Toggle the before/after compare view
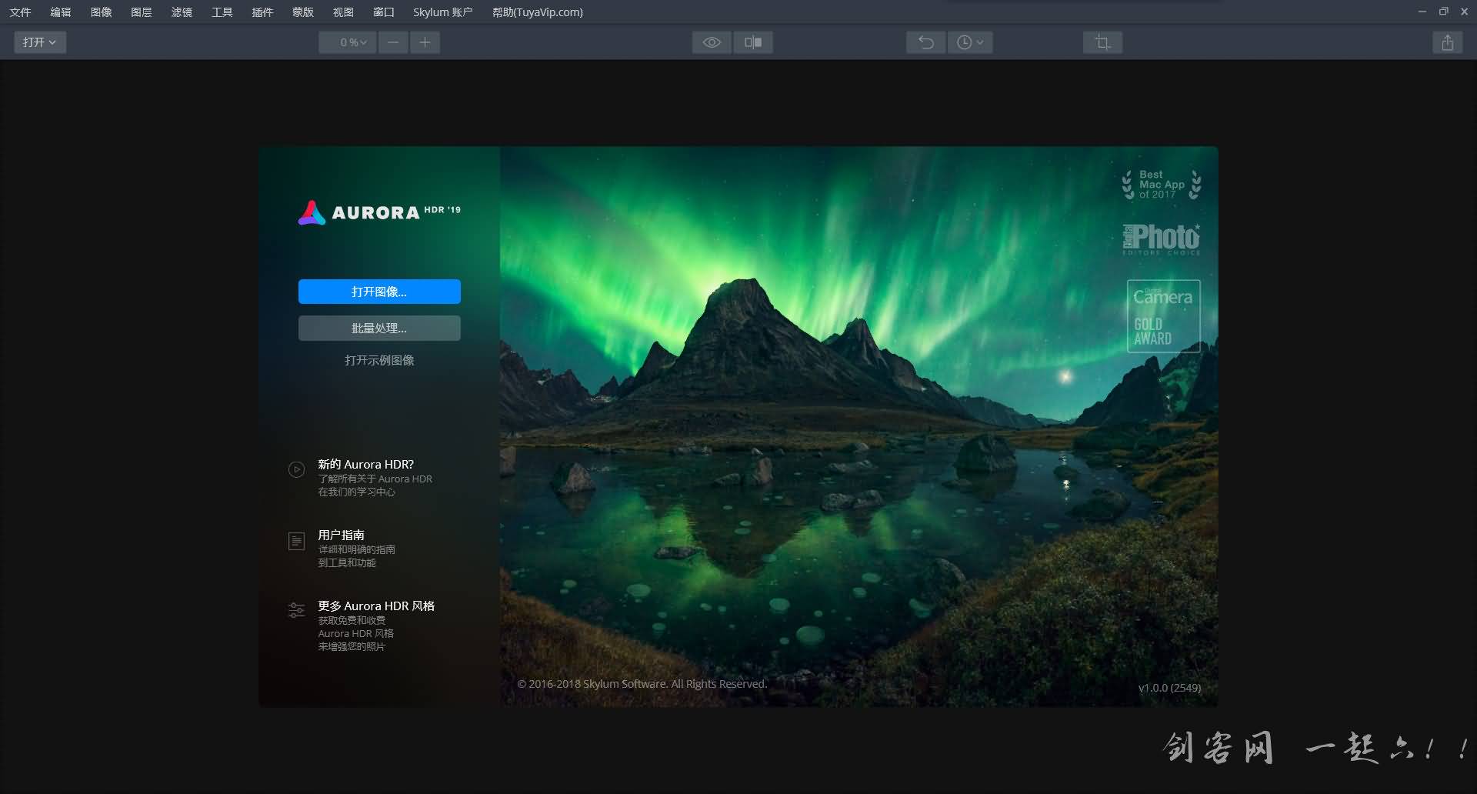Screen dimensions: 1477x794 [753, 42]
